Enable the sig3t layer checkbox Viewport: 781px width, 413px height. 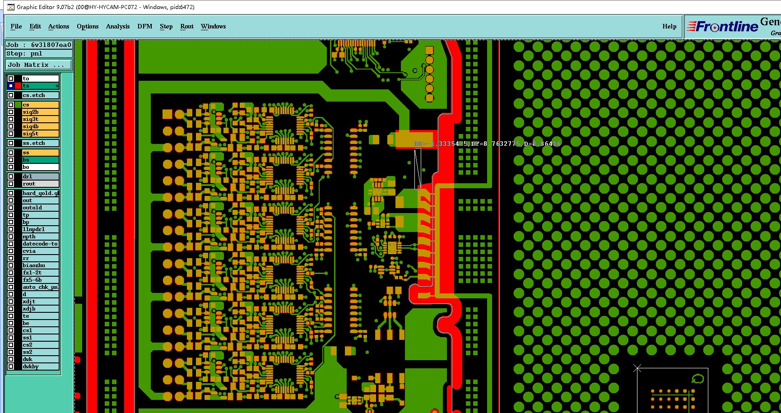[x=11, y=119]
